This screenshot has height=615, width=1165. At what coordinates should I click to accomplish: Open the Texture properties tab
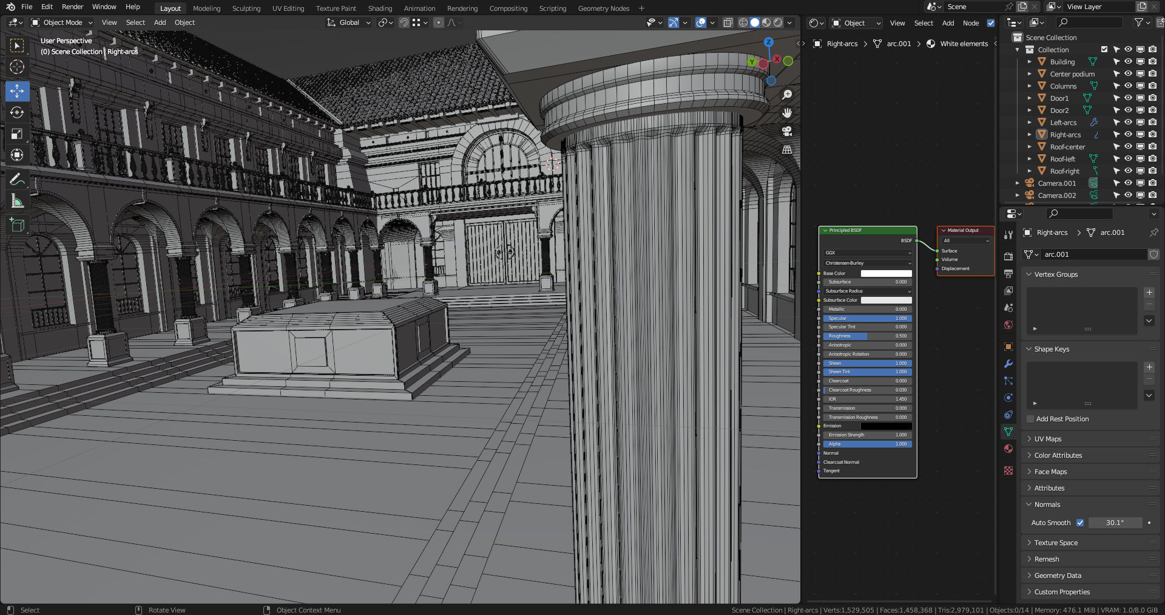(1008, 471)
